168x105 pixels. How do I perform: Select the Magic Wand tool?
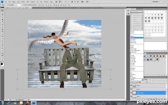(2, 17)
